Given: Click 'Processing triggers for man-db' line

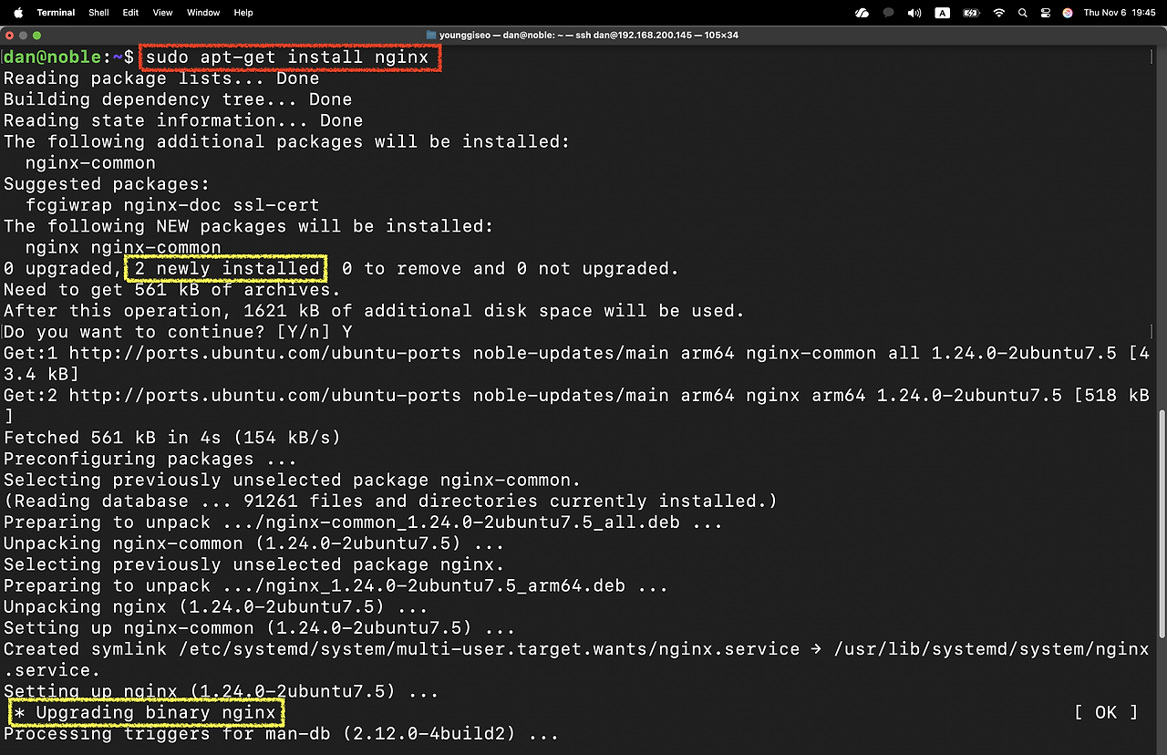Looking at the screenshot, I should pos(281,733).
